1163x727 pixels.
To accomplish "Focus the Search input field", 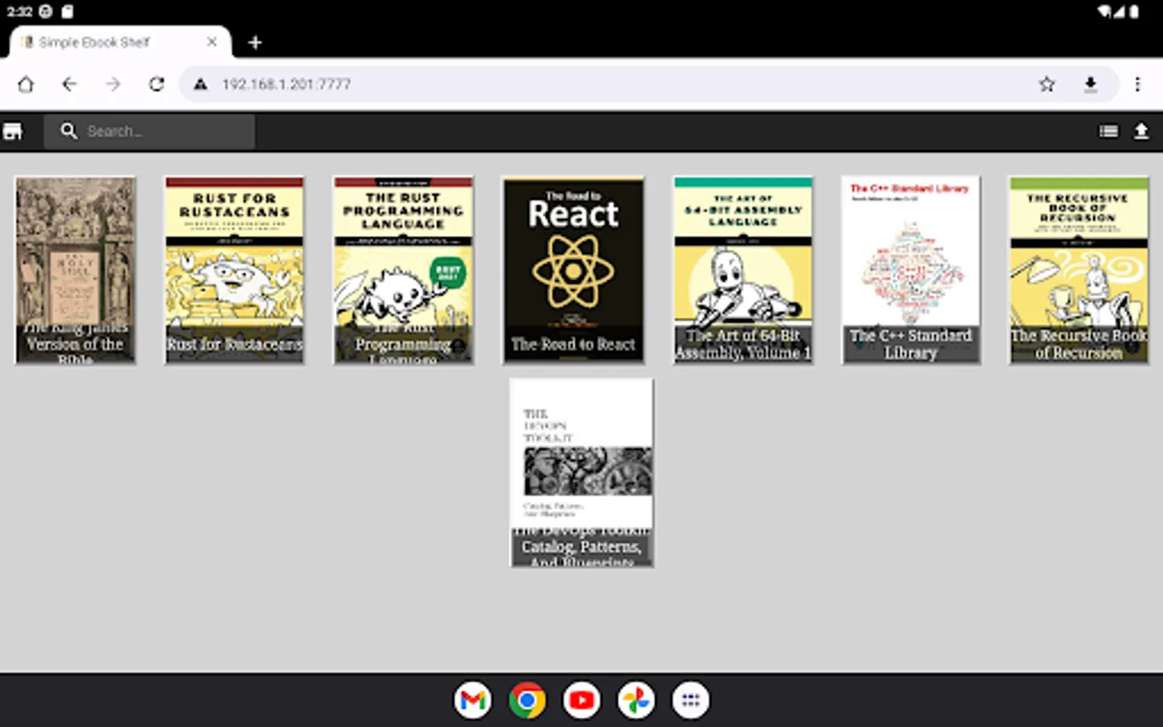I will (149, 131).
